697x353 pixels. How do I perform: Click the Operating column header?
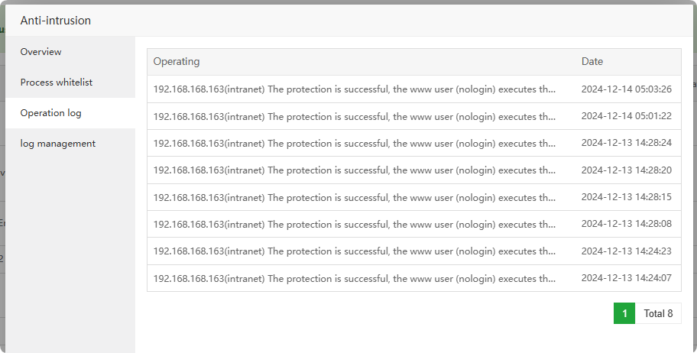[177, 62]
